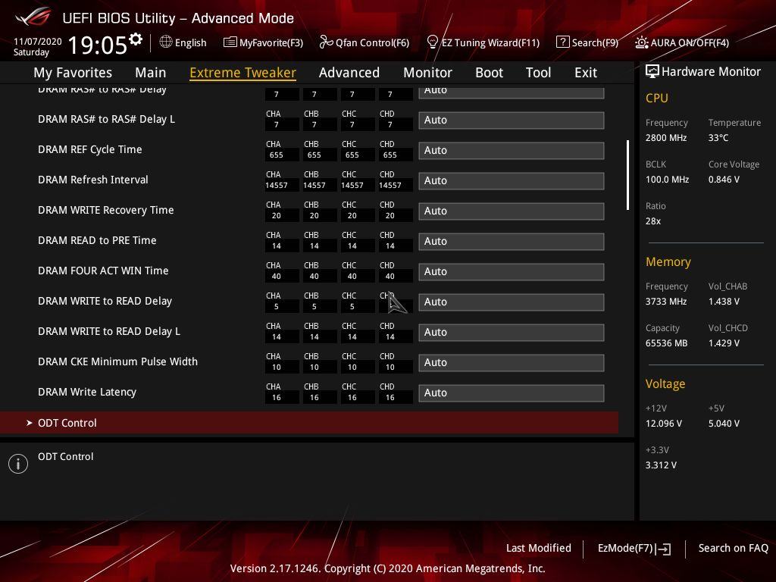Click Core Voltage value 0.846 V

point(724,179)
